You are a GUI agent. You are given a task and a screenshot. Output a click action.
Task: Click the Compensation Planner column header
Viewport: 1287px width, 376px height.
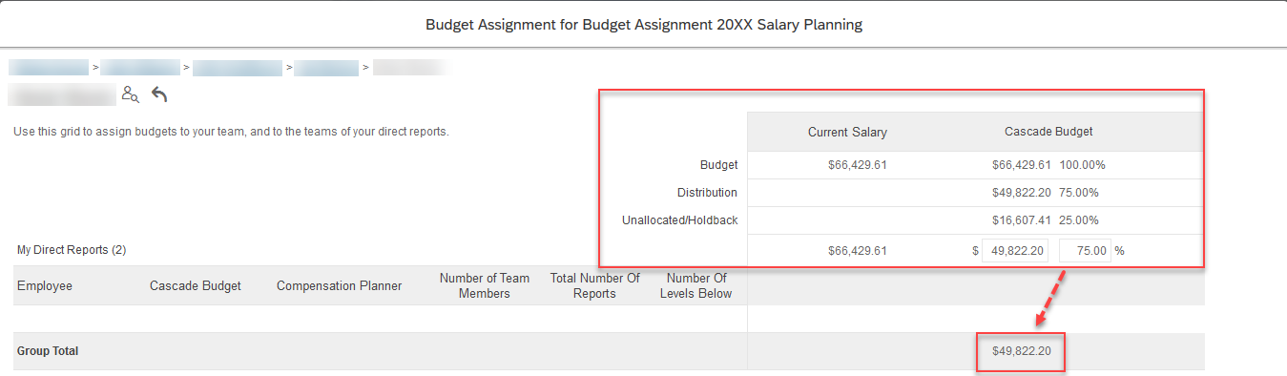click(339, 285)
